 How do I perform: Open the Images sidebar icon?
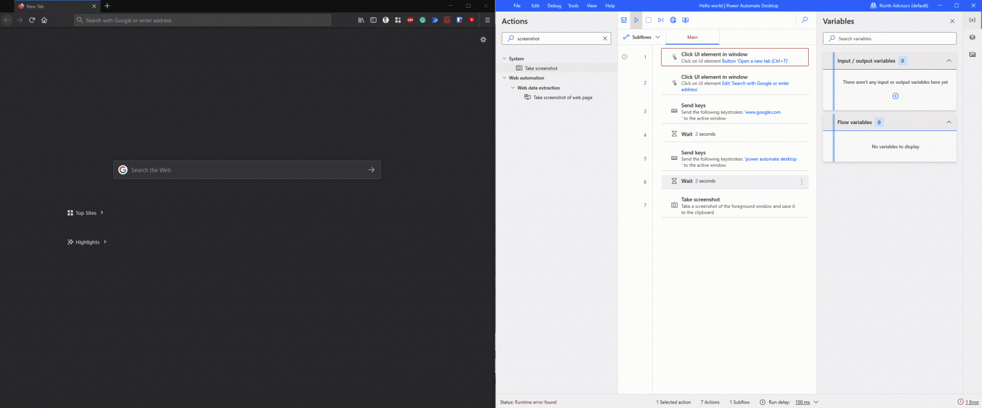pos(972,54)
